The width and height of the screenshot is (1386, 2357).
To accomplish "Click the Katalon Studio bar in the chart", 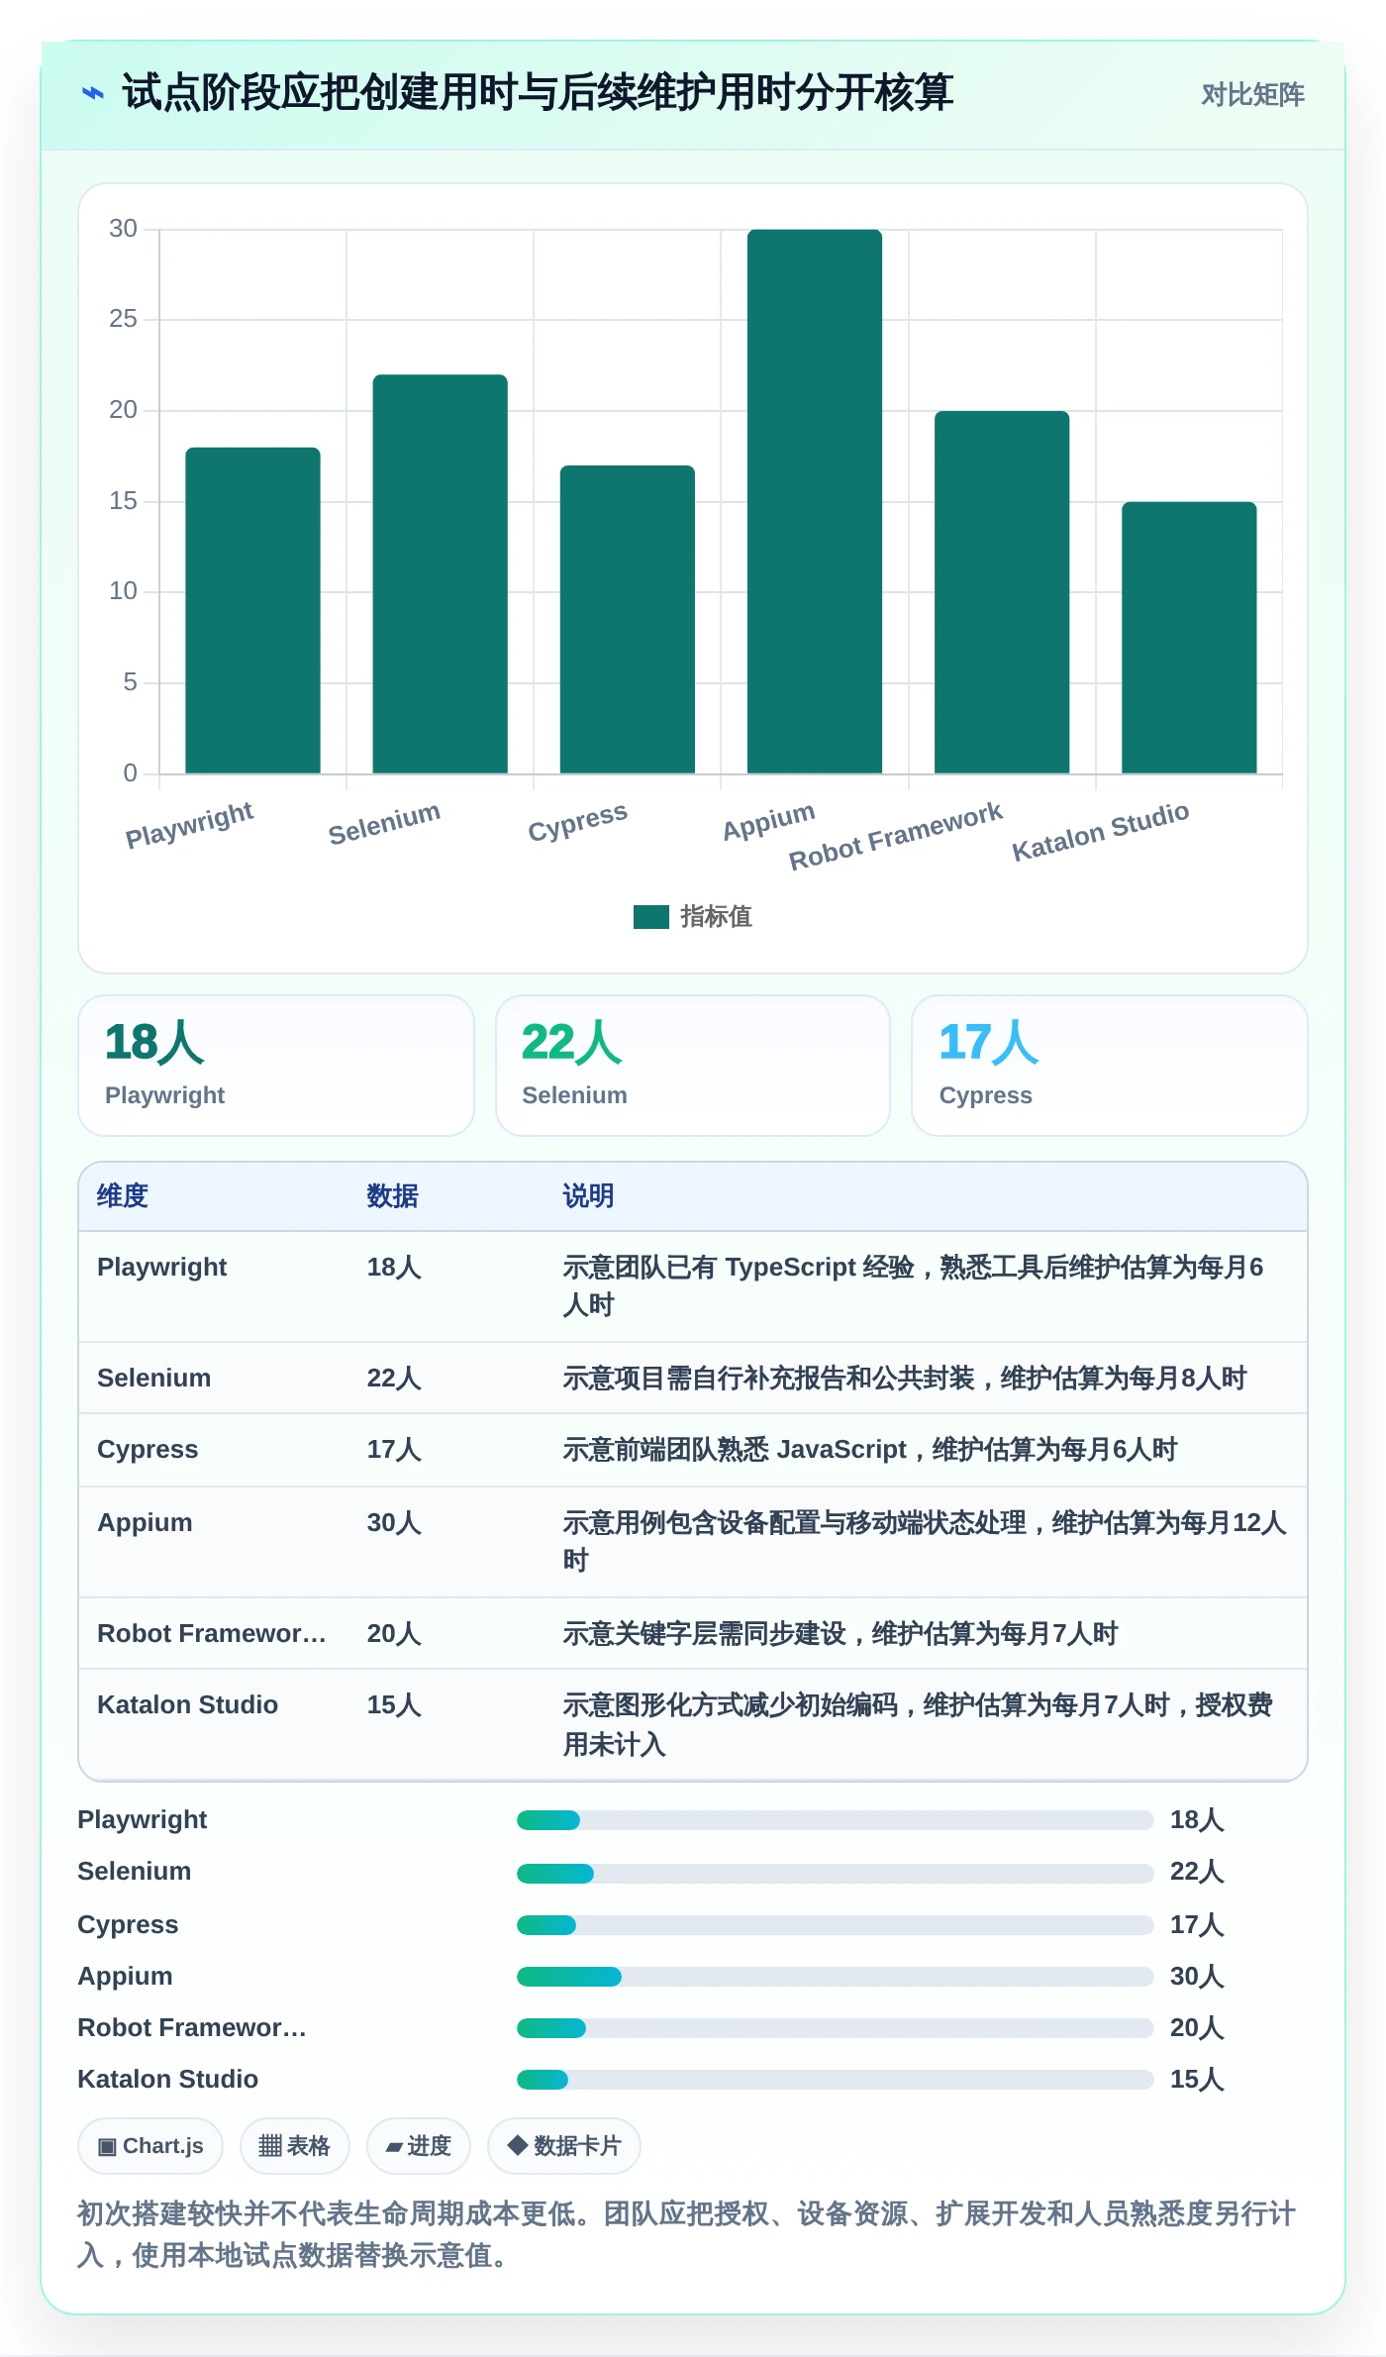I will click(1189, 638).
